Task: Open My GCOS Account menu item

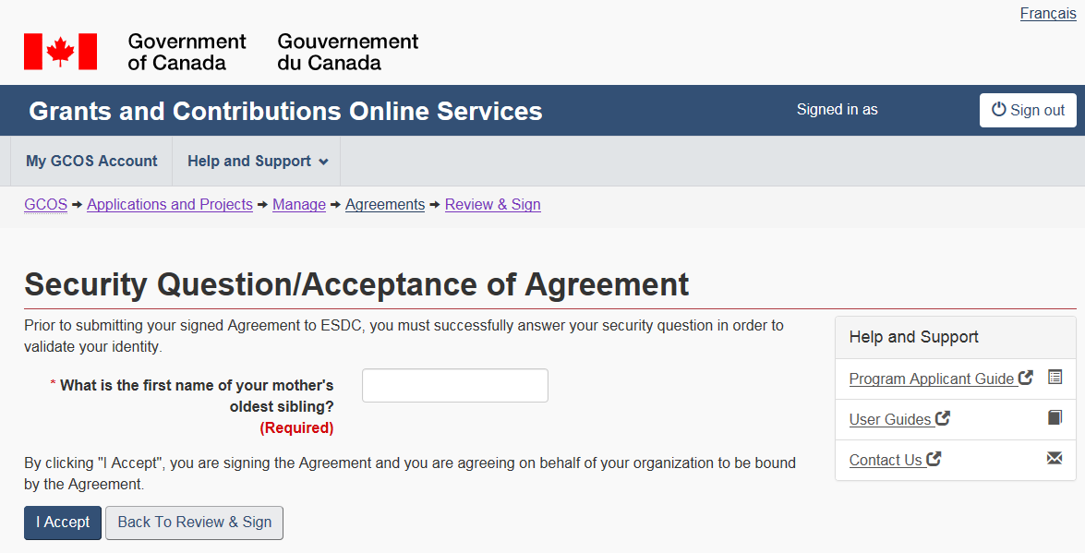Action: [91, 161]
